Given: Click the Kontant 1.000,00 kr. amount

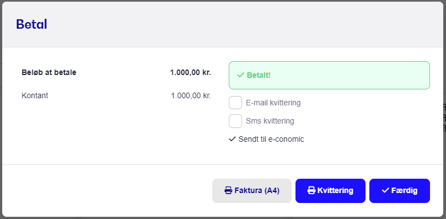Looking at the screenshot, I should 191,95.
